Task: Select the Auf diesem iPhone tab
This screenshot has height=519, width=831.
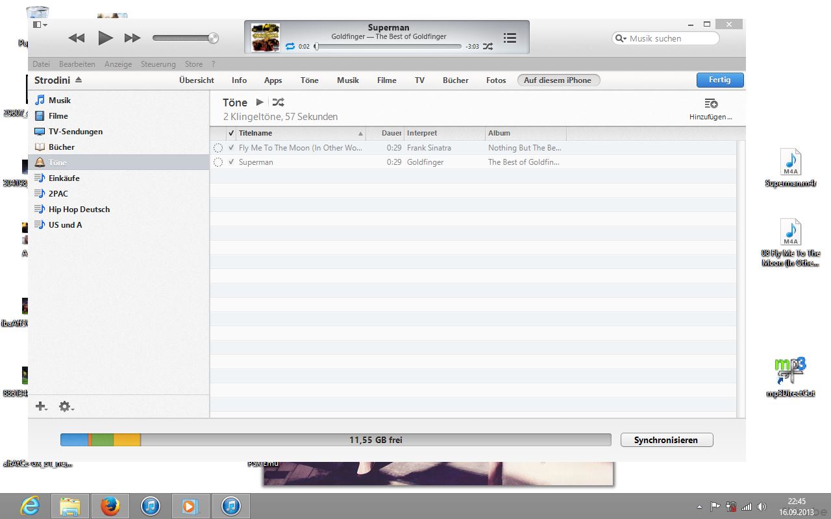Action: (558, 80)
